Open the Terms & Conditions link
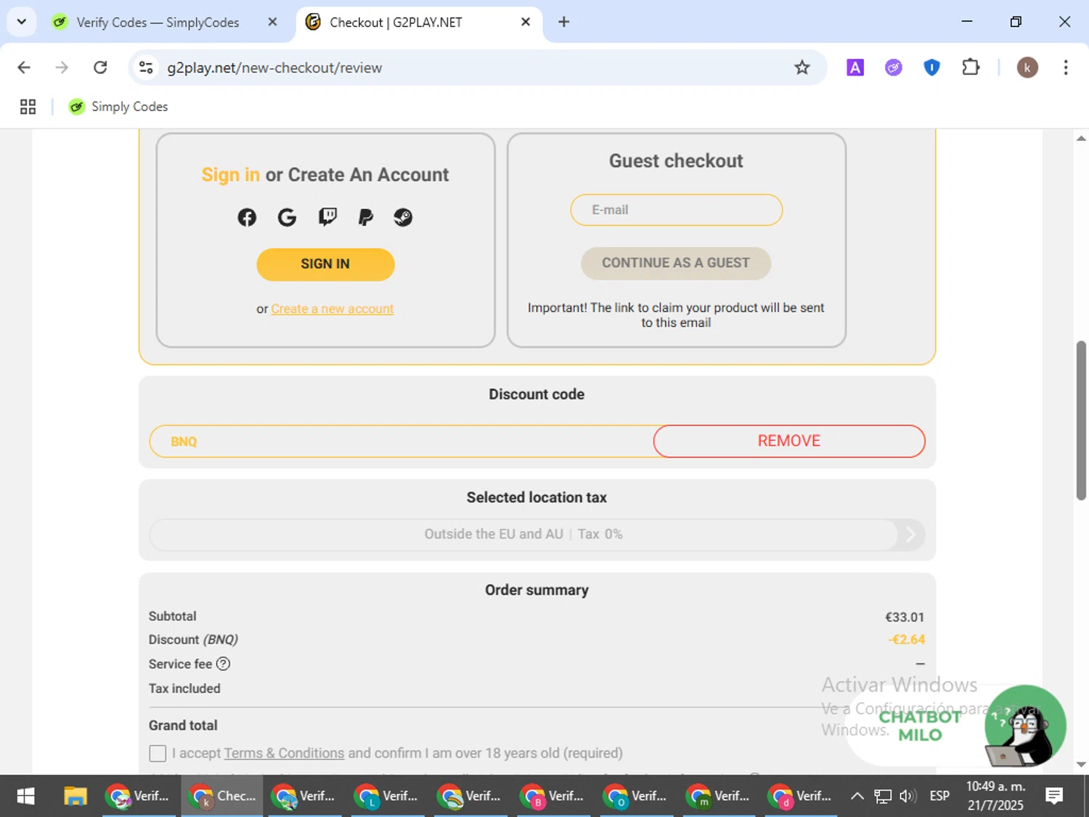The image size is (1089, 817). (x=284, y=753)
